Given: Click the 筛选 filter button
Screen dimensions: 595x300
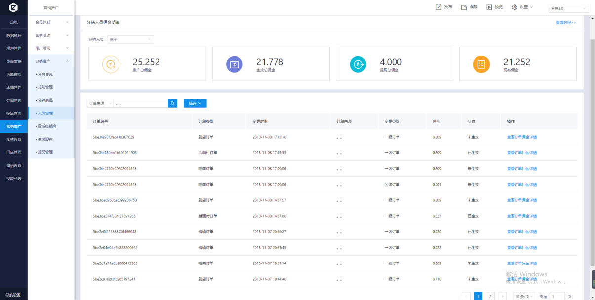Looking at the screenshot, I should tap(195, 103).
